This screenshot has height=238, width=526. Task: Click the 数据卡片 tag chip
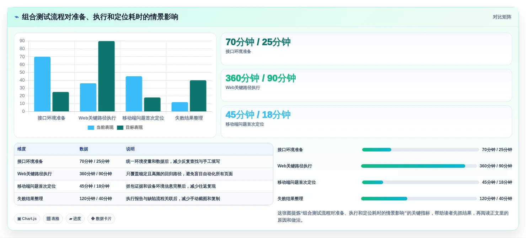click(x=101, y=218)
